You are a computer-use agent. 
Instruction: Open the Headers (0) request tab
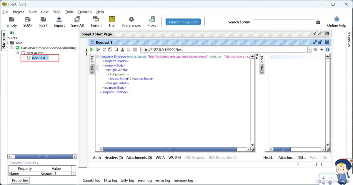pyautogui.click(x=114, y=158)
